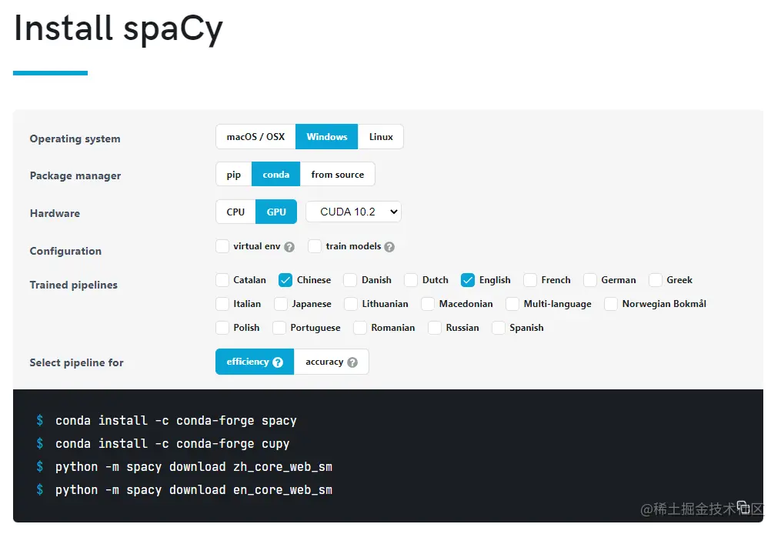The width and height of the screenshot is (781, 534).
Task: Check the Spanish pipeline checkbox
Action: pyautogui.click(x=499, y=328)
